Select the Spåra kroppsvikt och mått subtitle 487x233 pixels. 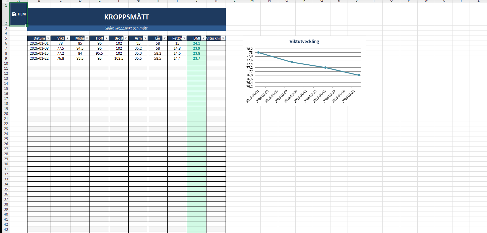127,28
